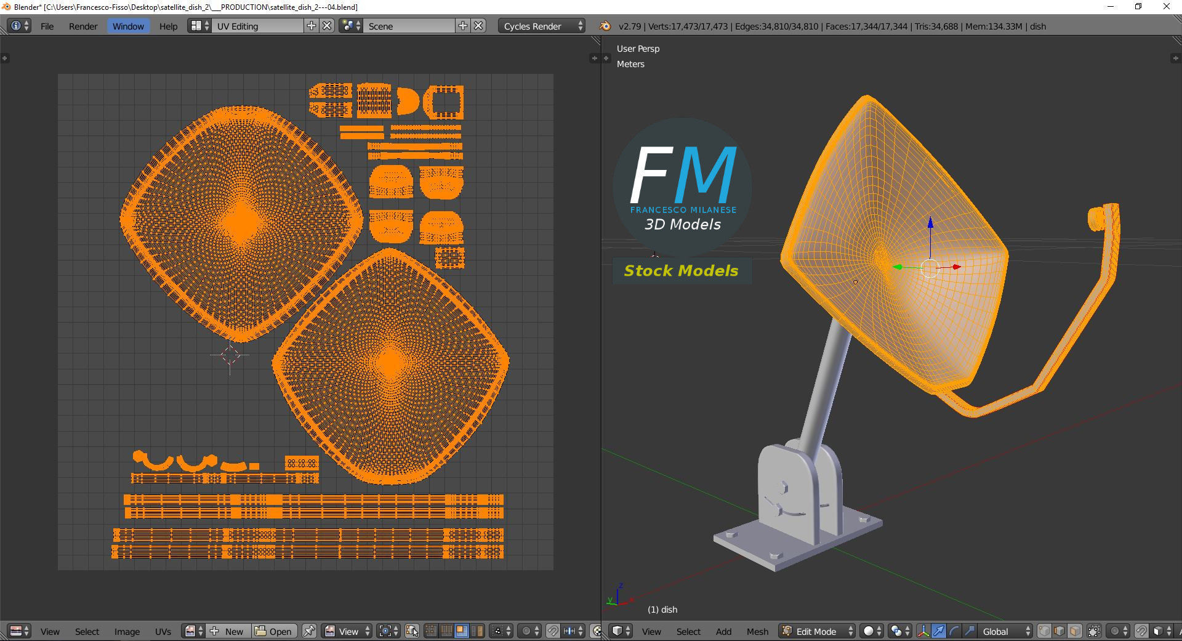This screenshot has width=1182, height=641.
Task: Open the Info editor type selector
Action: [19, 26]
